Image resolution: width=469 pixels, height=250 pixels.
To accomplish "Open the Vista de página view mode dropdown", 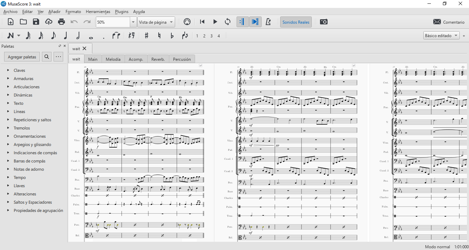I will point(156,22).
